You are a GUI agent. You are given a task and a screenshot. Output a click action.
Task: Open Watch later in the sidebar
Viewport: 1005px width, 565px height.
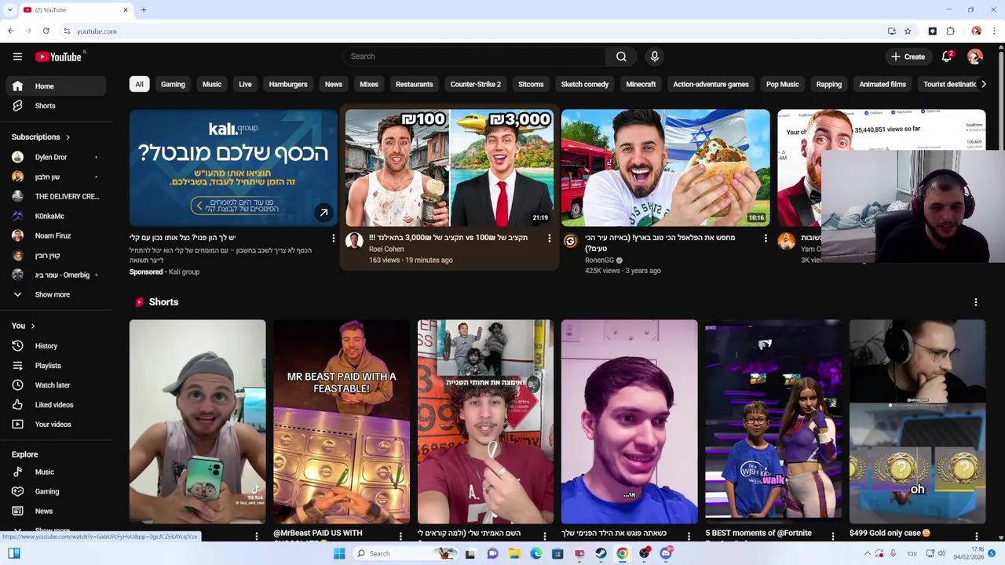55,385
